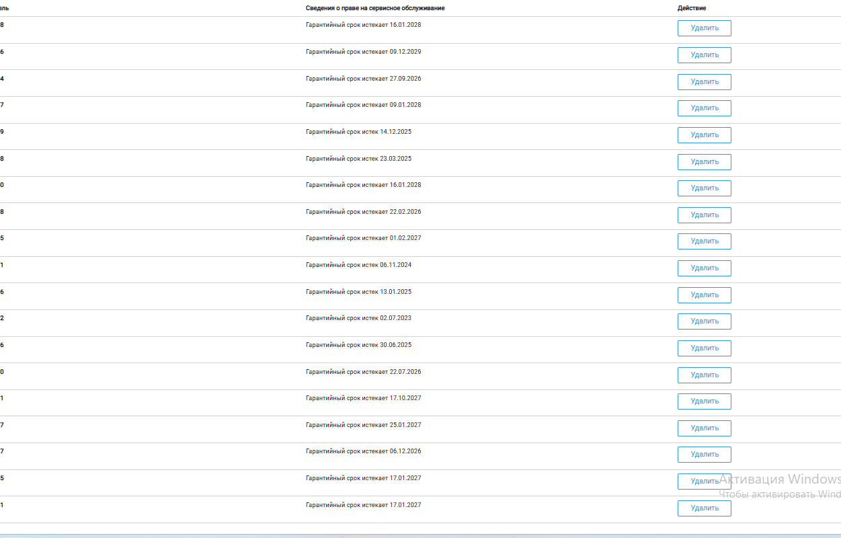Screen dimensions: 841x538
Task: Remove the row with warranty expired 23.03.2025
Action: 704,162
